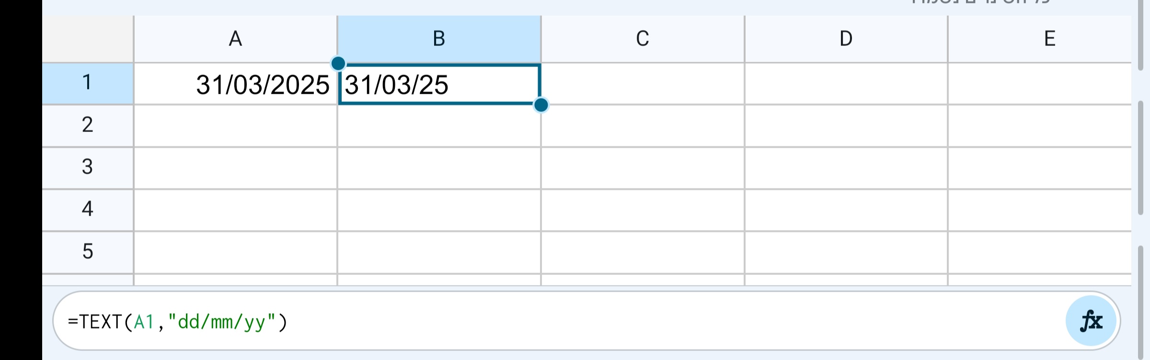The width and height of the screenshot is (1150, 360).
Task: Select column header C
Action: [642, 38]
